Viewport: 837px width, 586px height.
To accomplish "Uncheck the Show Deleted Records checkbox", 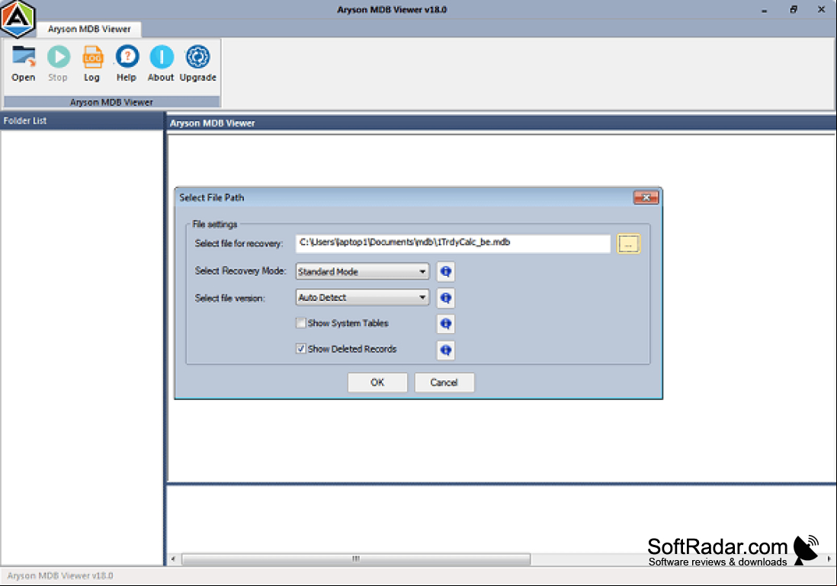I will pyautogui.click(x=301, y=349).
